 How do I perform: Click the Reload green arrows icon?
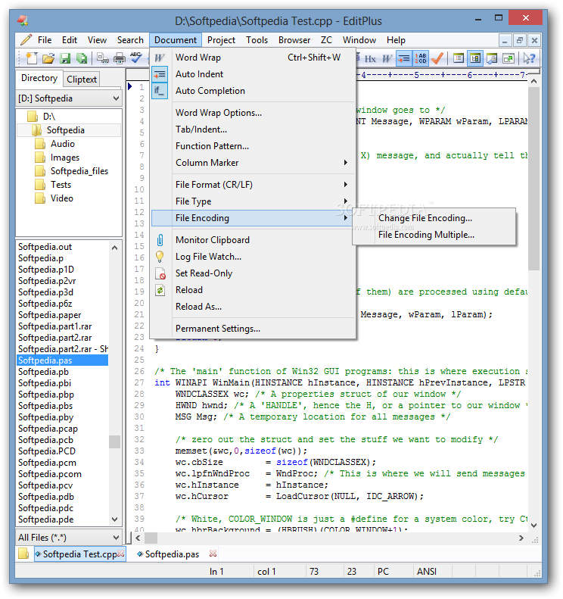160,290
